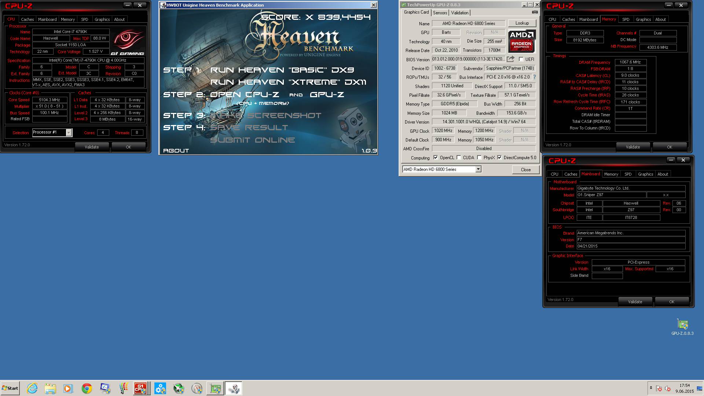Open the GPU-Z.0.8.3 desktop shortcut
Viewport: 704px width, 396px height.
coord(682,327)
